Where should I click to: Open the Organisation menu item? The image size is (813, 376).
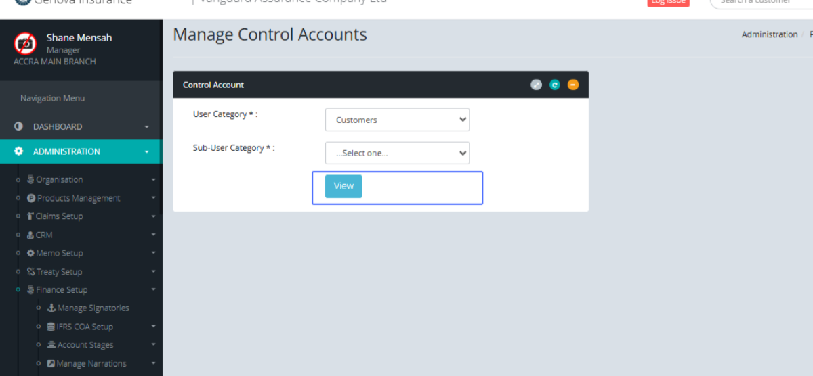pyautogui.click(x=60, y=179)
